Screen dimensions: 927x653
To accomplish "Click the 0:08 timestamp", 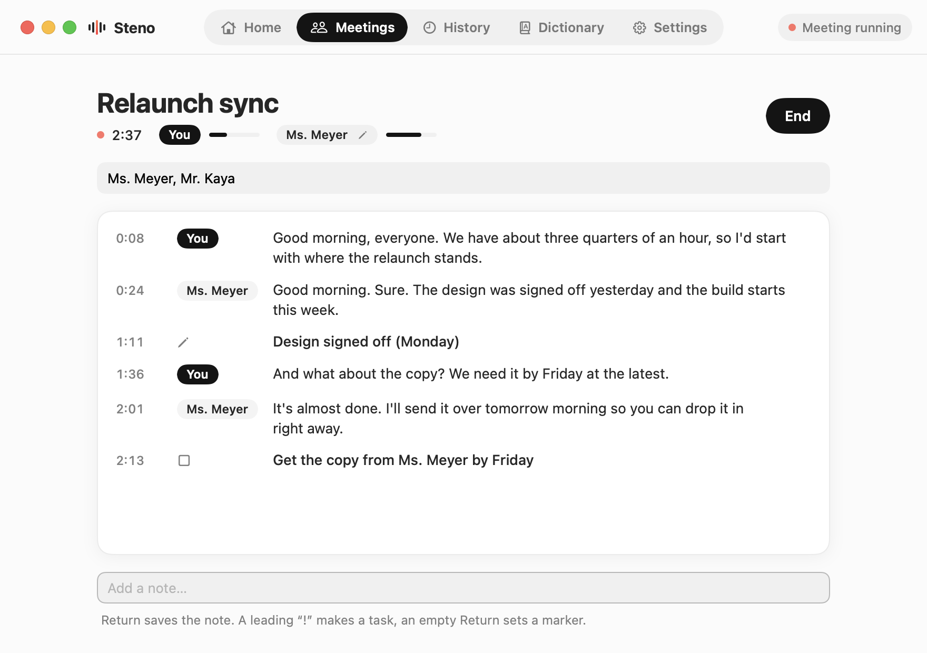I will pos(130,239).
